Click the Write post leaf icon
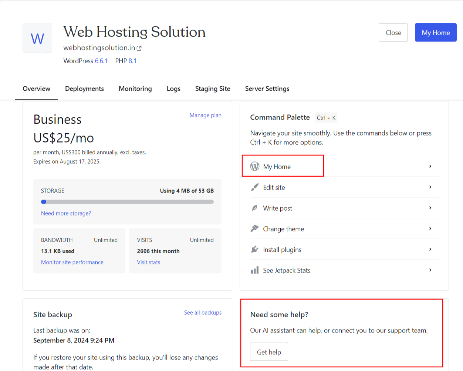The width and height of the screenshot is (463, 371). coord(254,208)
